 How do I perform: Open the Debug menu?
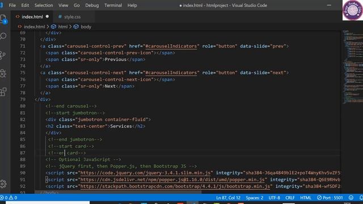(92, 5)
